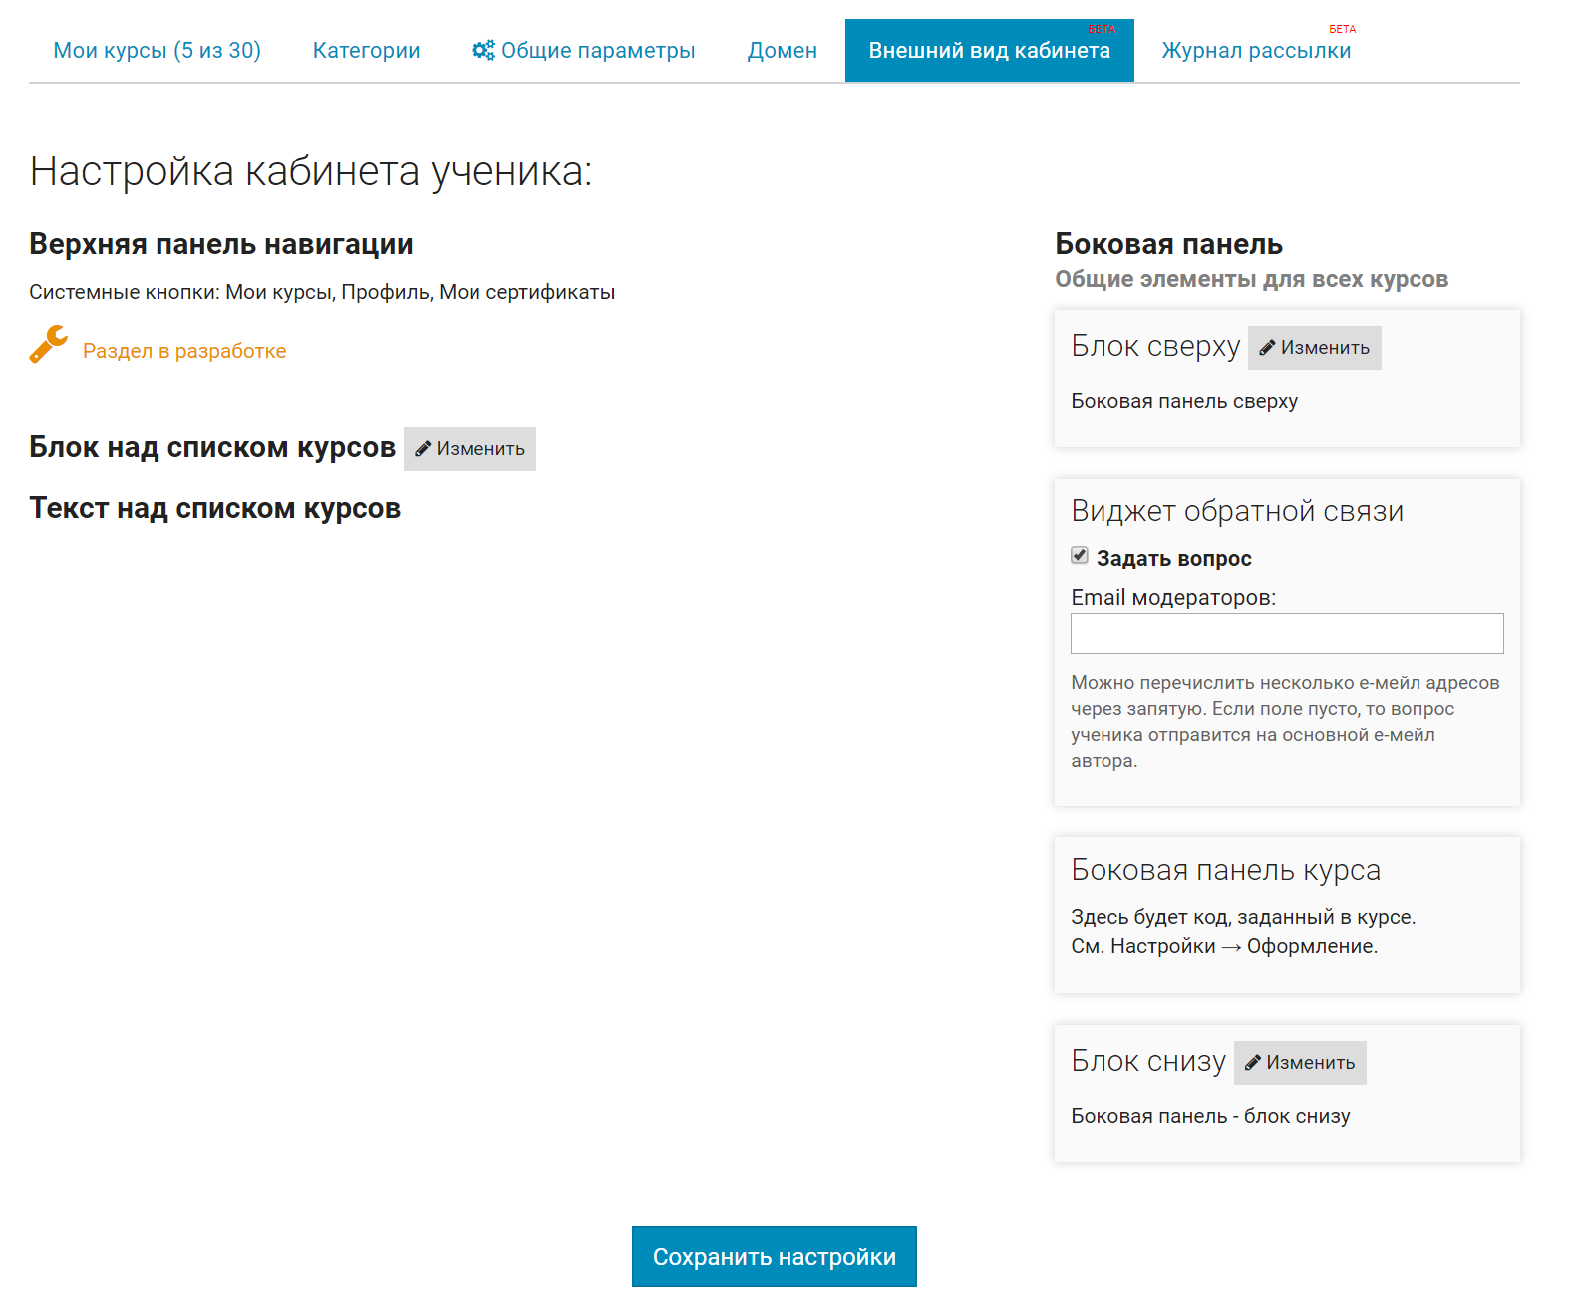Click the pencil icon next to Блок сверху
Image resolution: width=1576 pixels, height=1291 pixels.
point(1267,348)
